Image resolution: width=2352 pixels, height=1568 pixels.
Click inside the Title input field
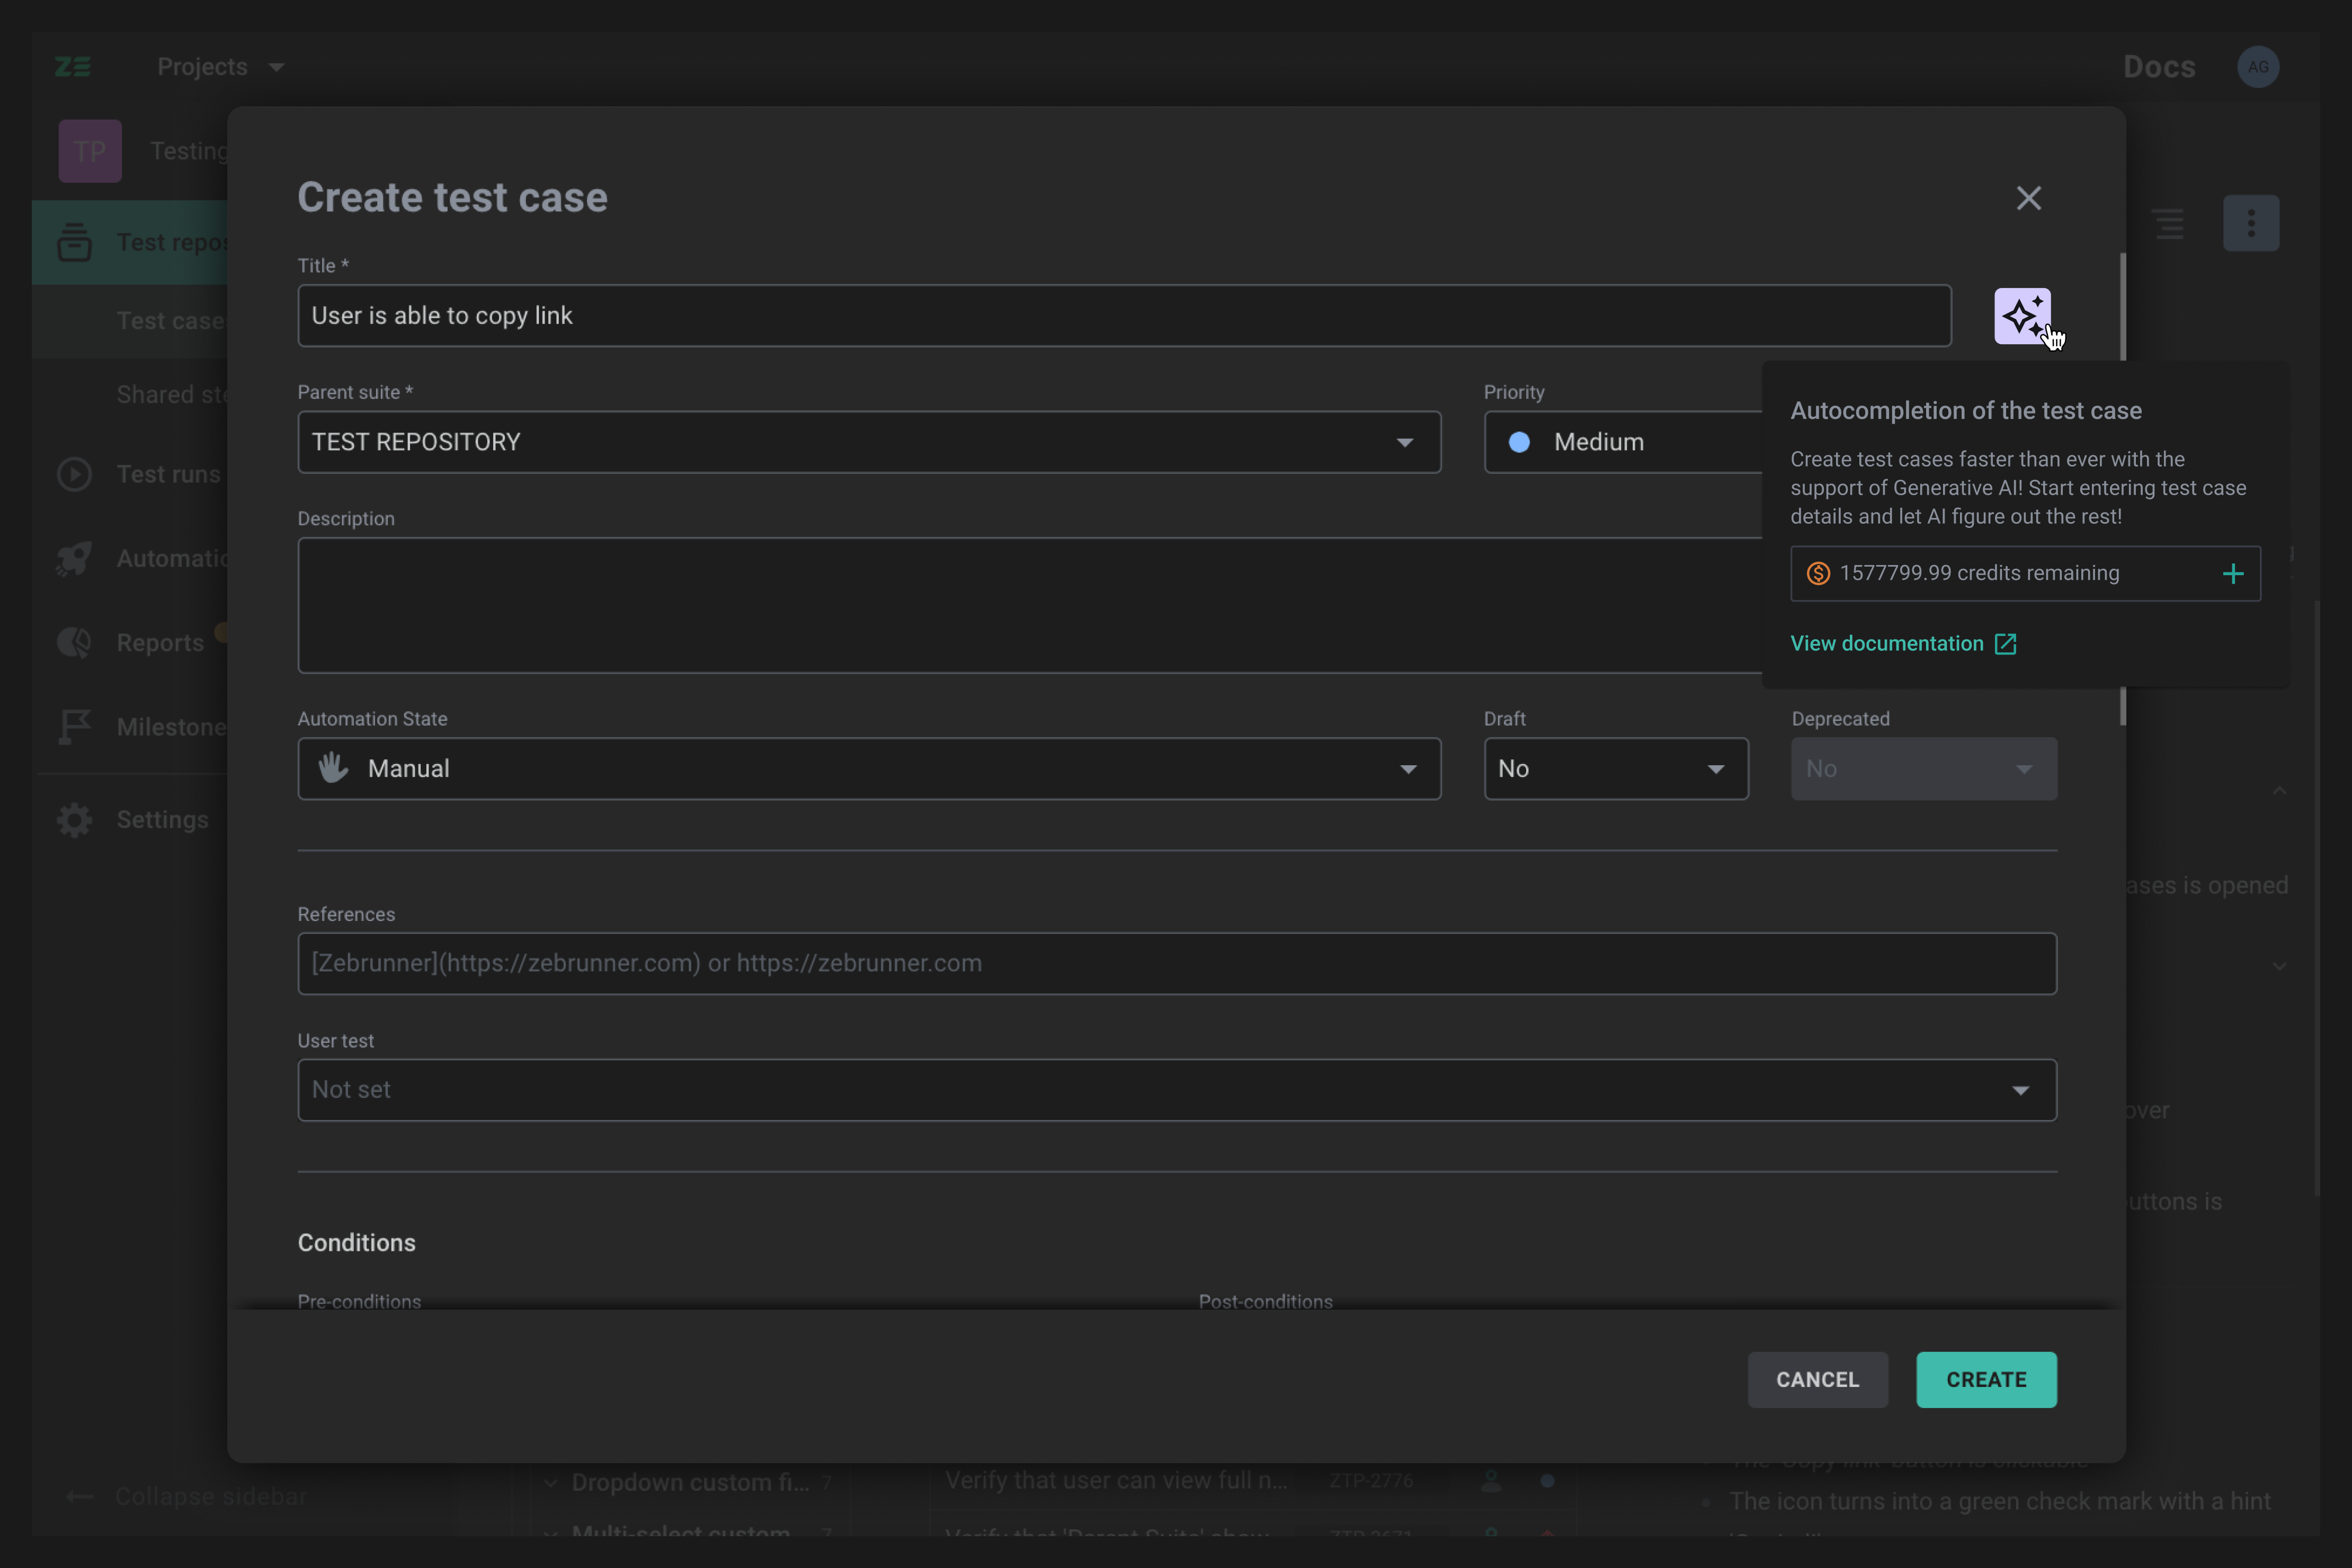click(1125, 315)
